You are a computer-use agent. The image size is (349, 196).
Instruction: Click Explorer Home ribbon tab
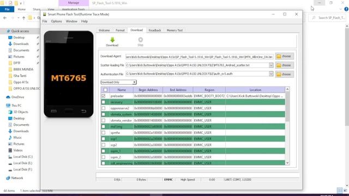point(22,9)
